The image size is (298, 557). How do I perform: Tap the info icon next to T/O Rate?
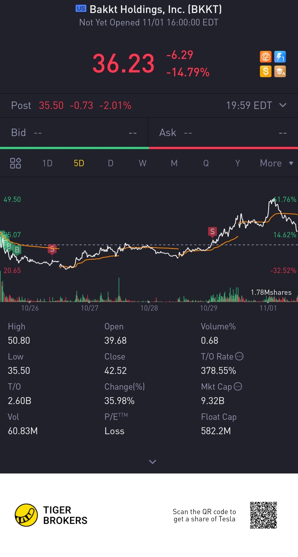click(x=239, y=356)
